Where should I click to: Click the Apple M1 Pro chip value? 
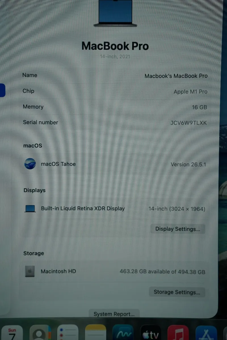pos(190,92)
